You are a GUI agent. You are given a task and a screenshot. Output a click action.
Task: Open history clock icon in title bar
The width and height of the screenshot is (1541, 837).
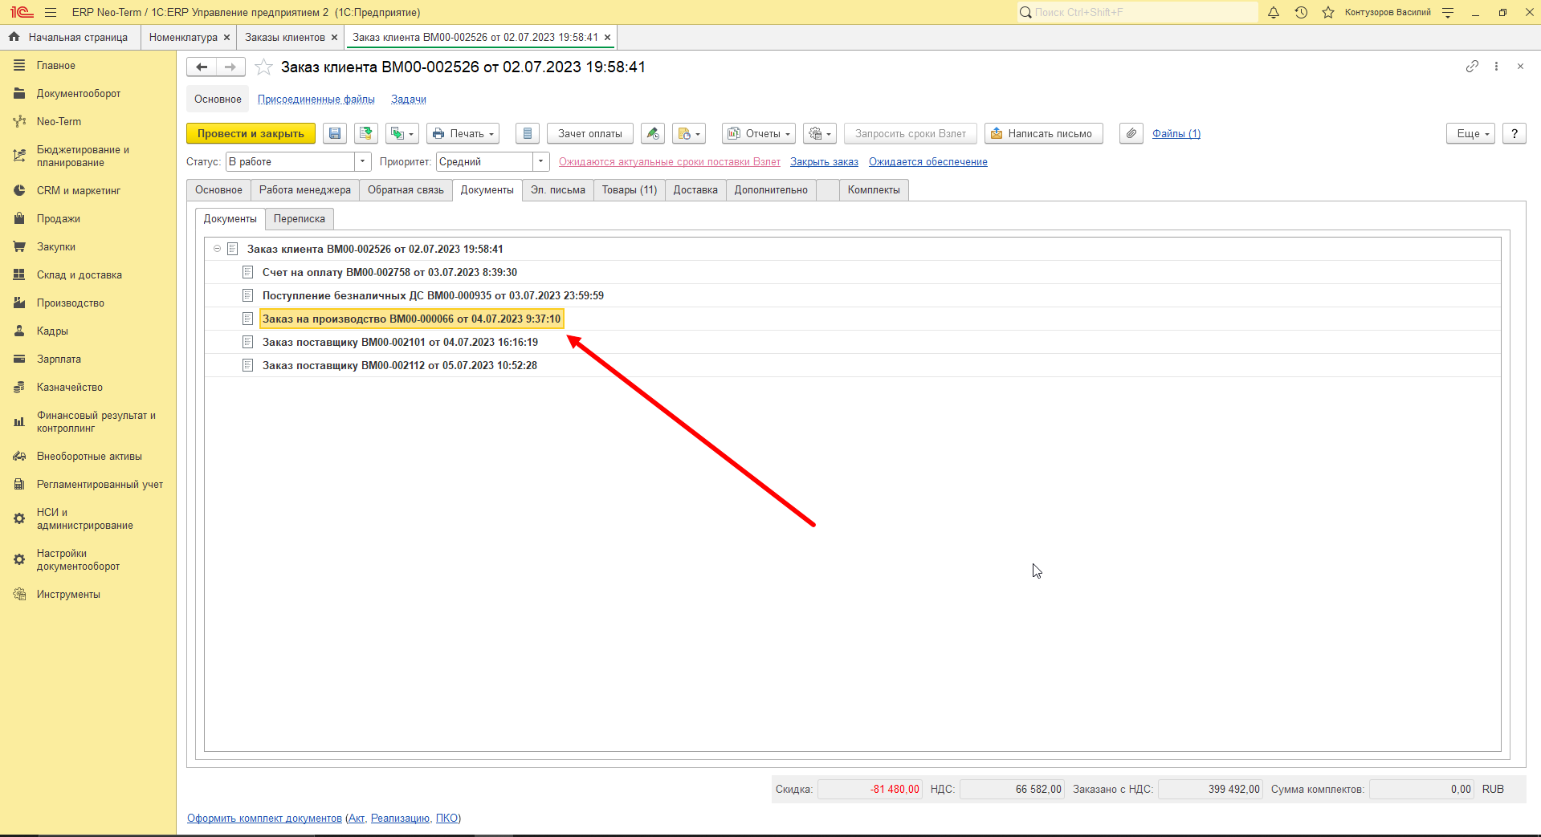[1301, 12]
